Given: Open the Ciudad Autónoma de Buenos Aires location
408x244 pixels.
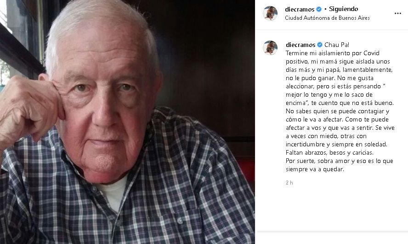Looking at the screenshot, I should click(x=327, y=18).
